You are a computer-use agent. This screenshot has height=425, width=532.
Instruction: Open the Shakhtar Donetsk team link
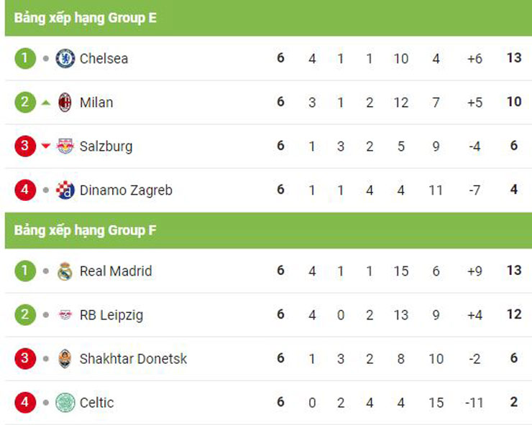point(133,359)
